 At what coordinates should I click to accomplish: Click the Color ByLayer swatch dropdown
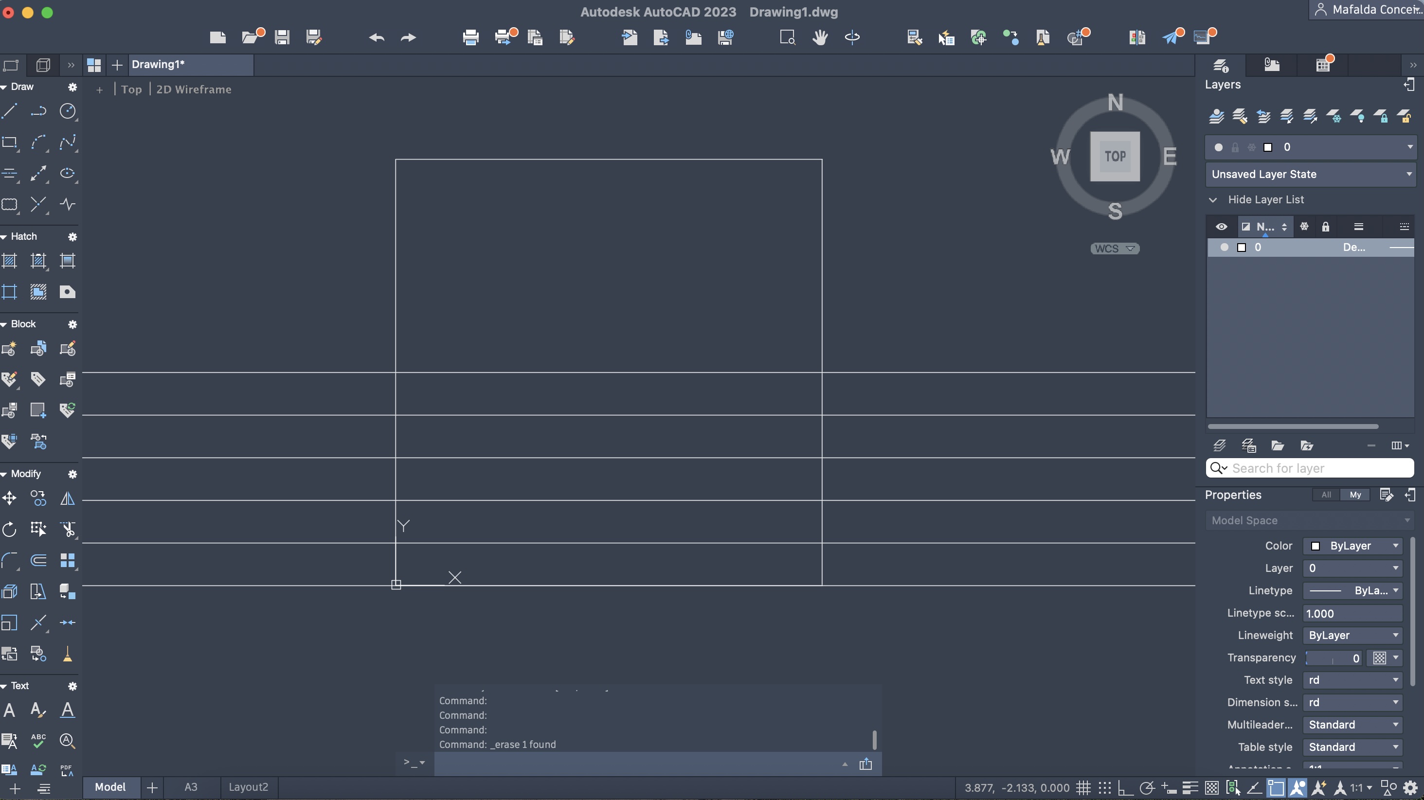coord(1352,546)
